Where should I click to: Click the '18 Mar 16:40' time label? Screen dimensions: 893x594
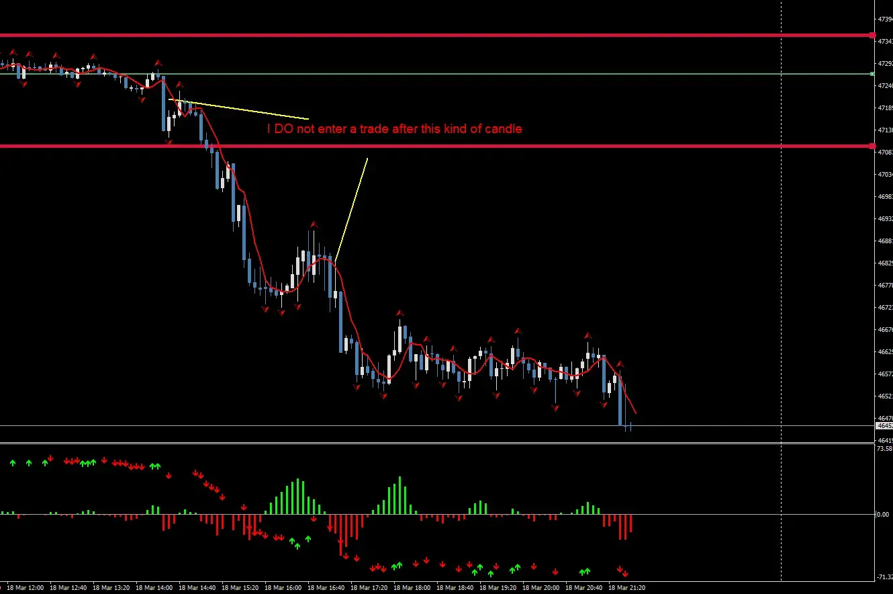tap(327, 587)
